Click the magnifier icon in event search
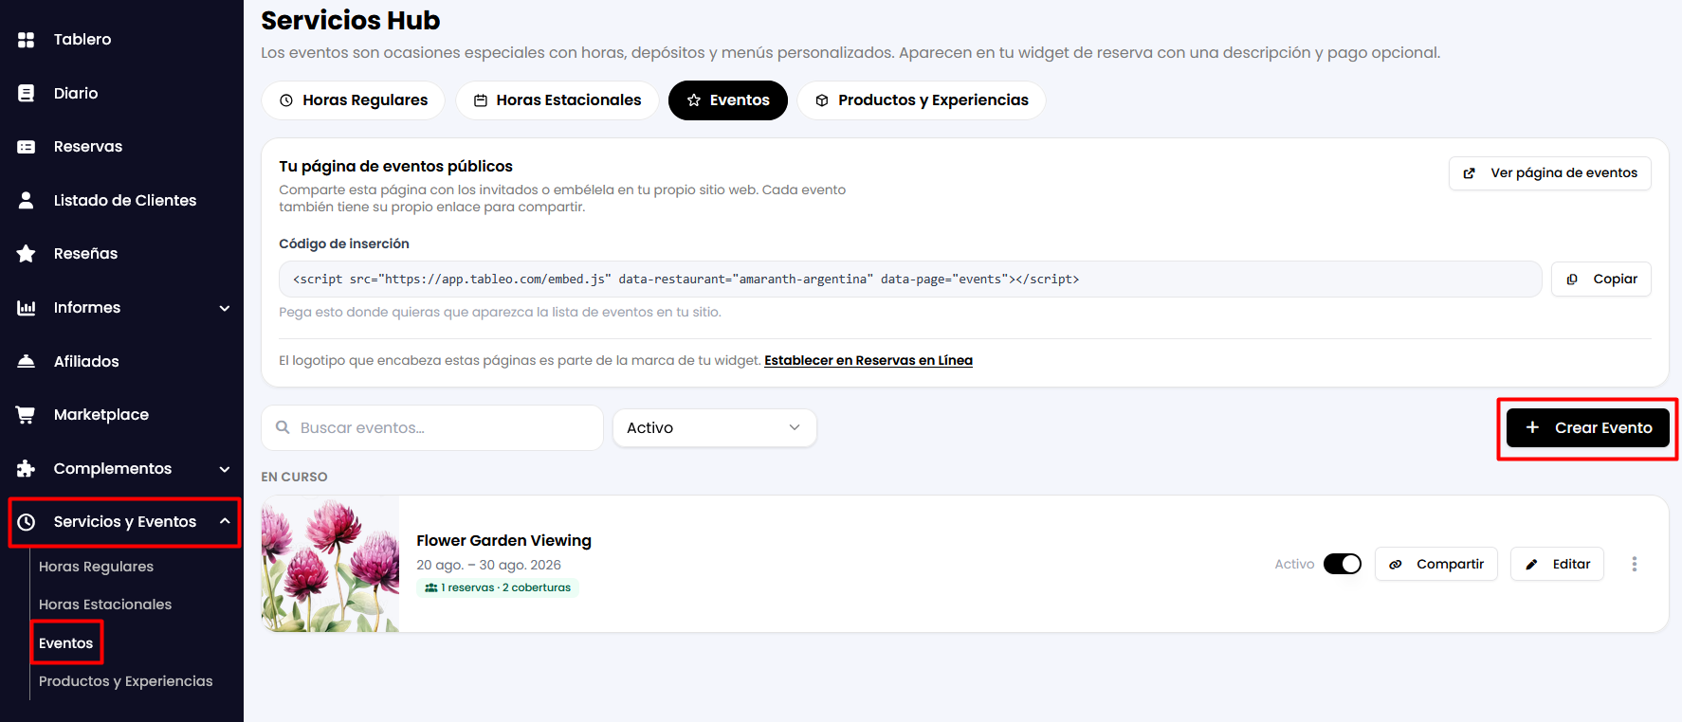Image resolution: width=1682 pixels, height=722 pixels. (x=283, y=427)
